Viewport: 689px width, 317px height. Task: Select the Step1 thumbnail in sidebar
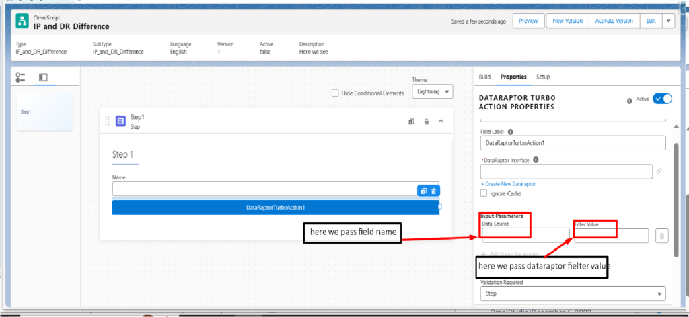point(45,111)
